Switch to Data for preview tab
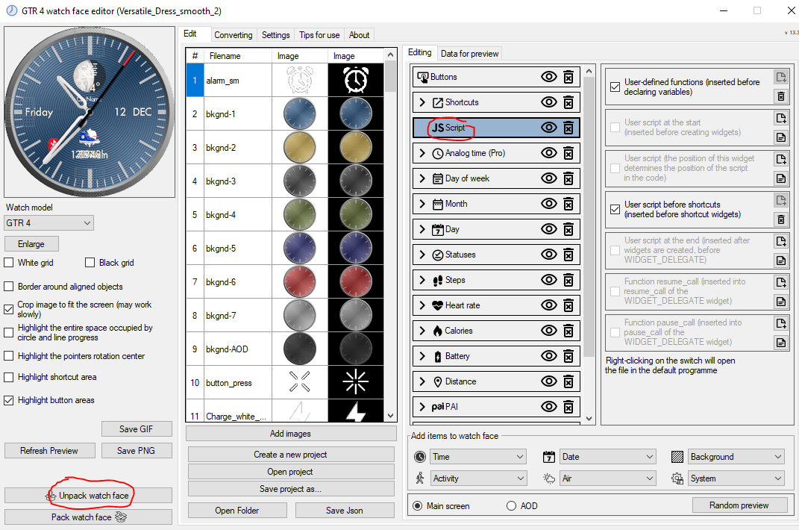 469,54
